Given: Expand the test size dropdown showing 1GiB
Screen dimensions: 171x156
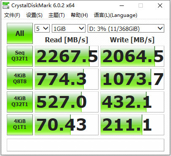Looking at the screenshot, I should [x=69, y=29].
